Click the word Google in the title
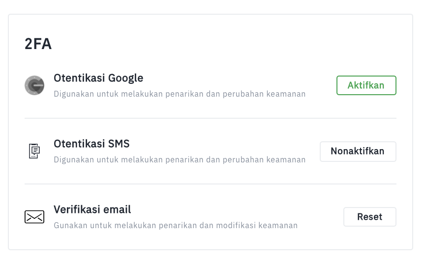 pos(125,78)
